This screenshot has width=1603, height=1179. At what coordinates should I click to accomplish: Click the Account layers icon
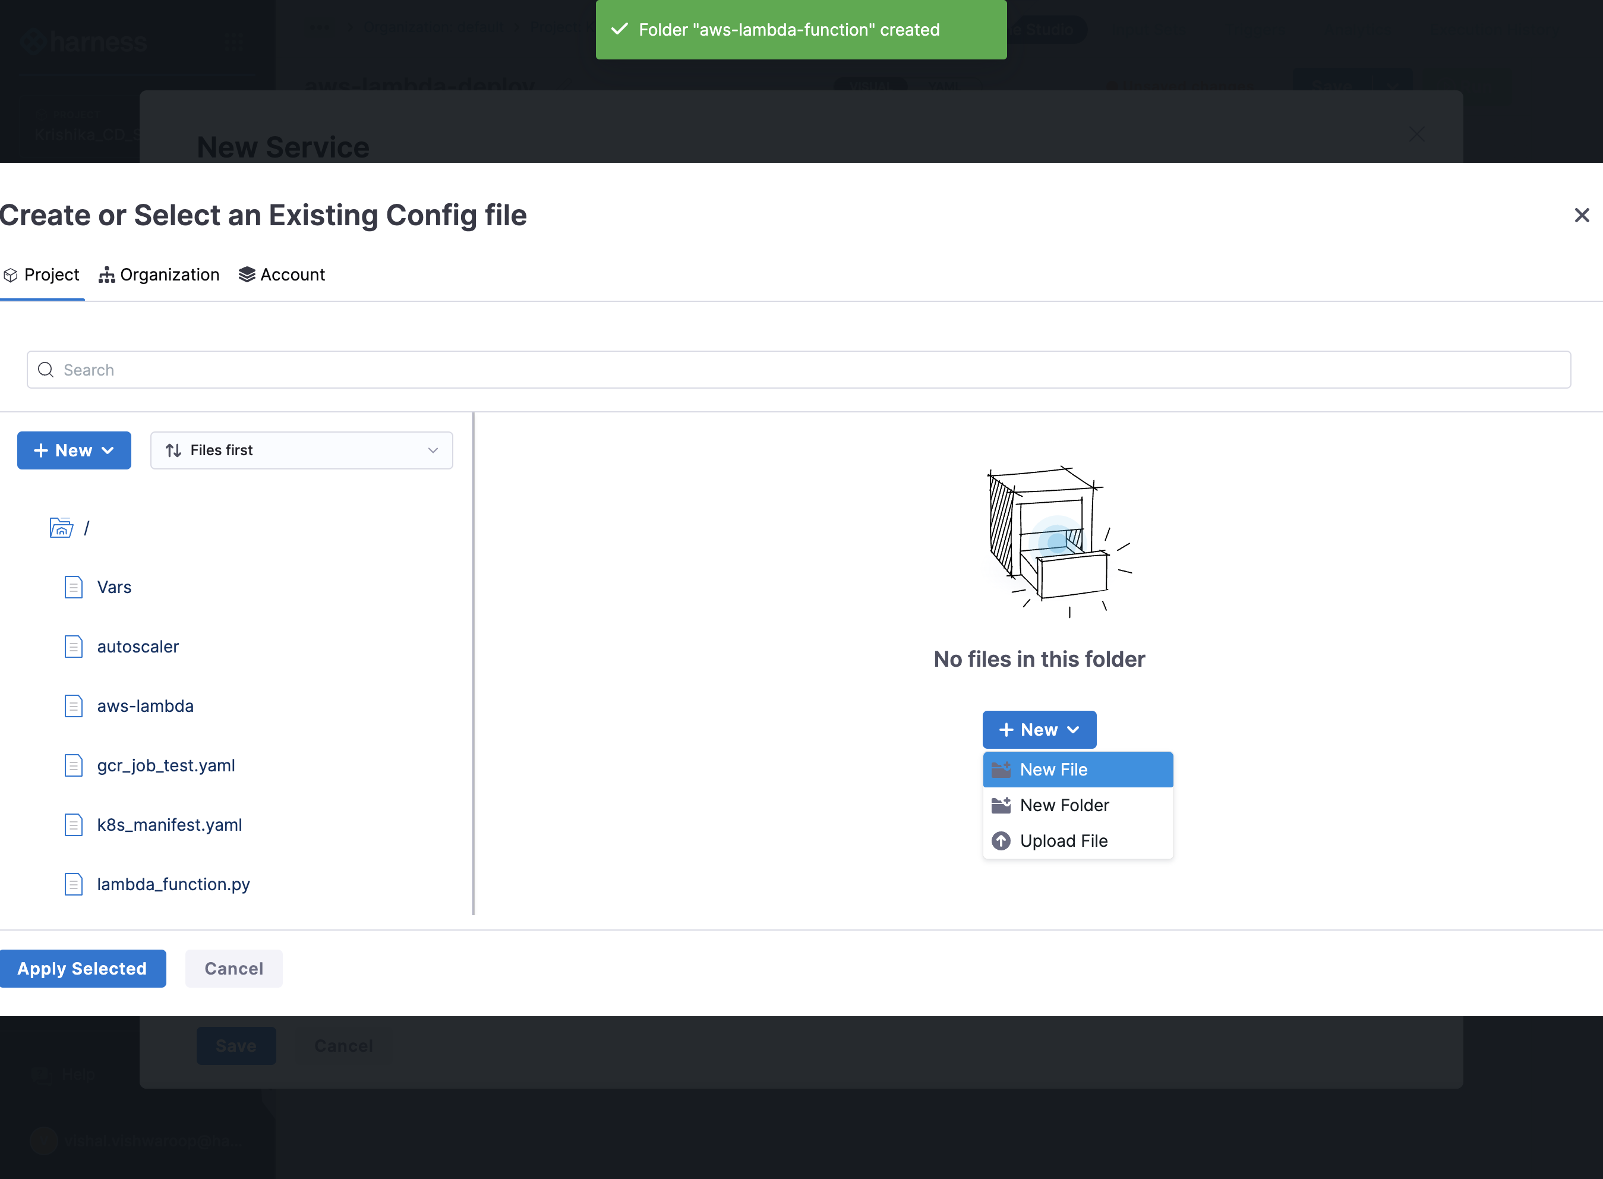coord(247,275)
